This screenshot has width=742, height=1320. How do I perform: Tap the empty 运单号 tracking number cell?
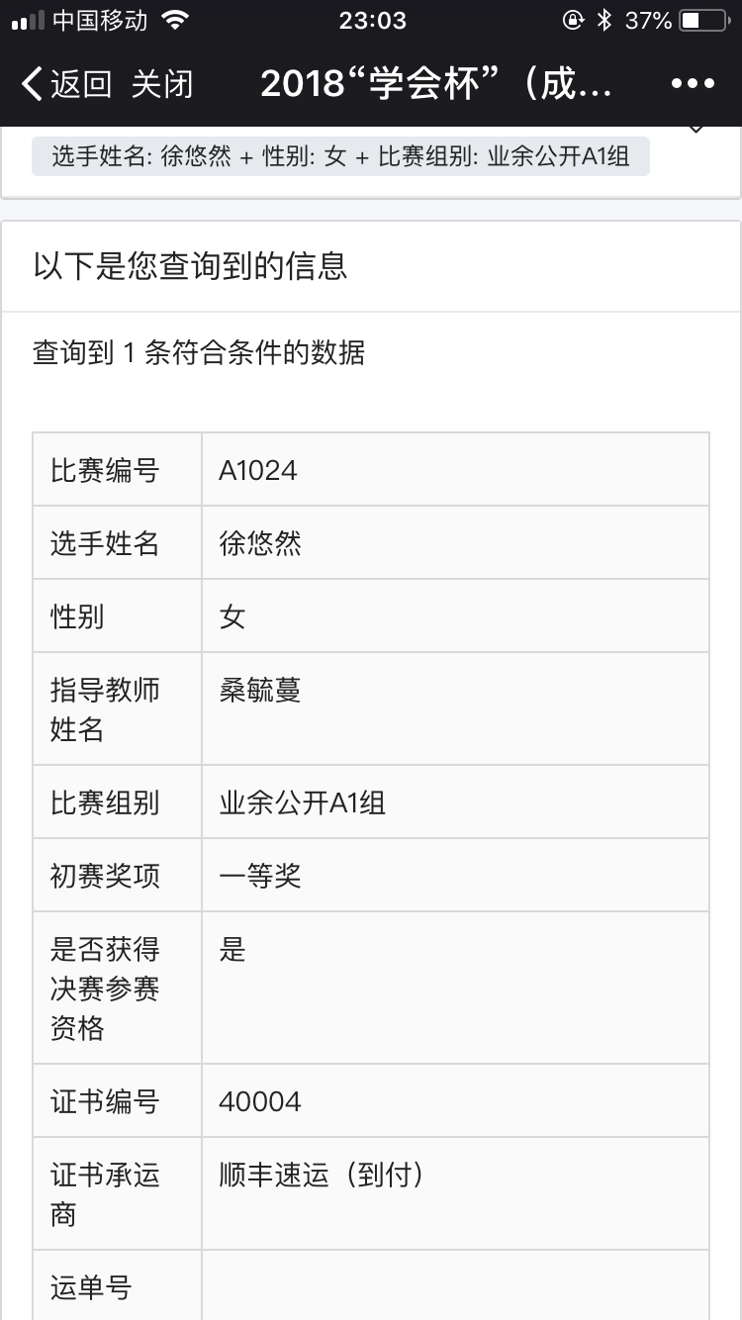tap(455, 1286)
